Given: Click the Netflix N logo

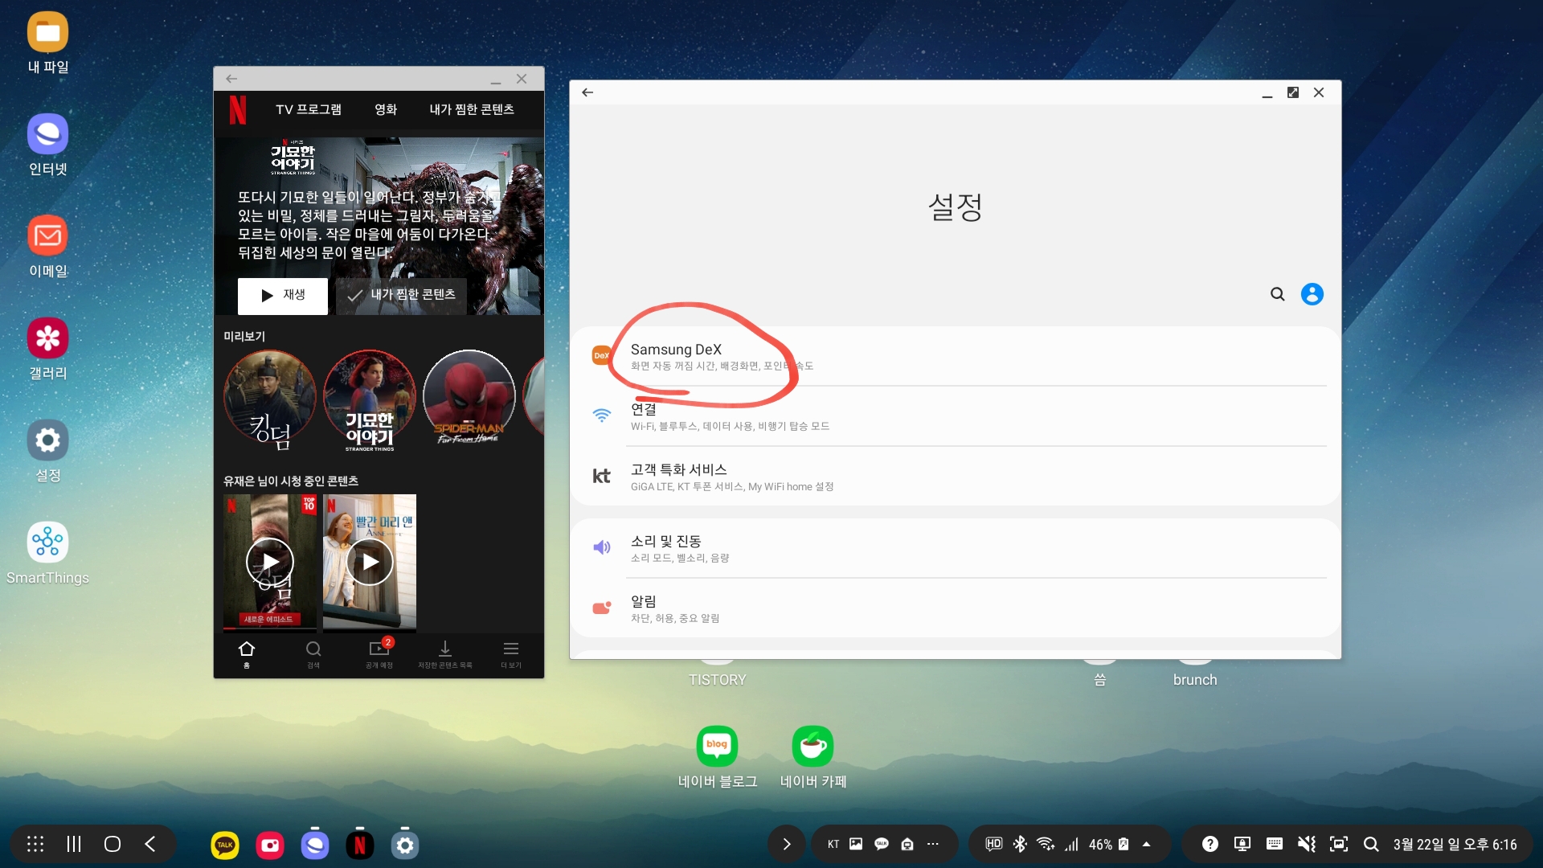Looking at the screenshot, I should coord(238,109).
